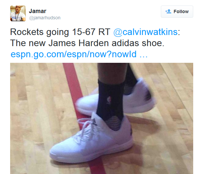This screenshot has height=174, width=203.
Task: Open the @jamarhudson handle
Action: click(45, 18)
